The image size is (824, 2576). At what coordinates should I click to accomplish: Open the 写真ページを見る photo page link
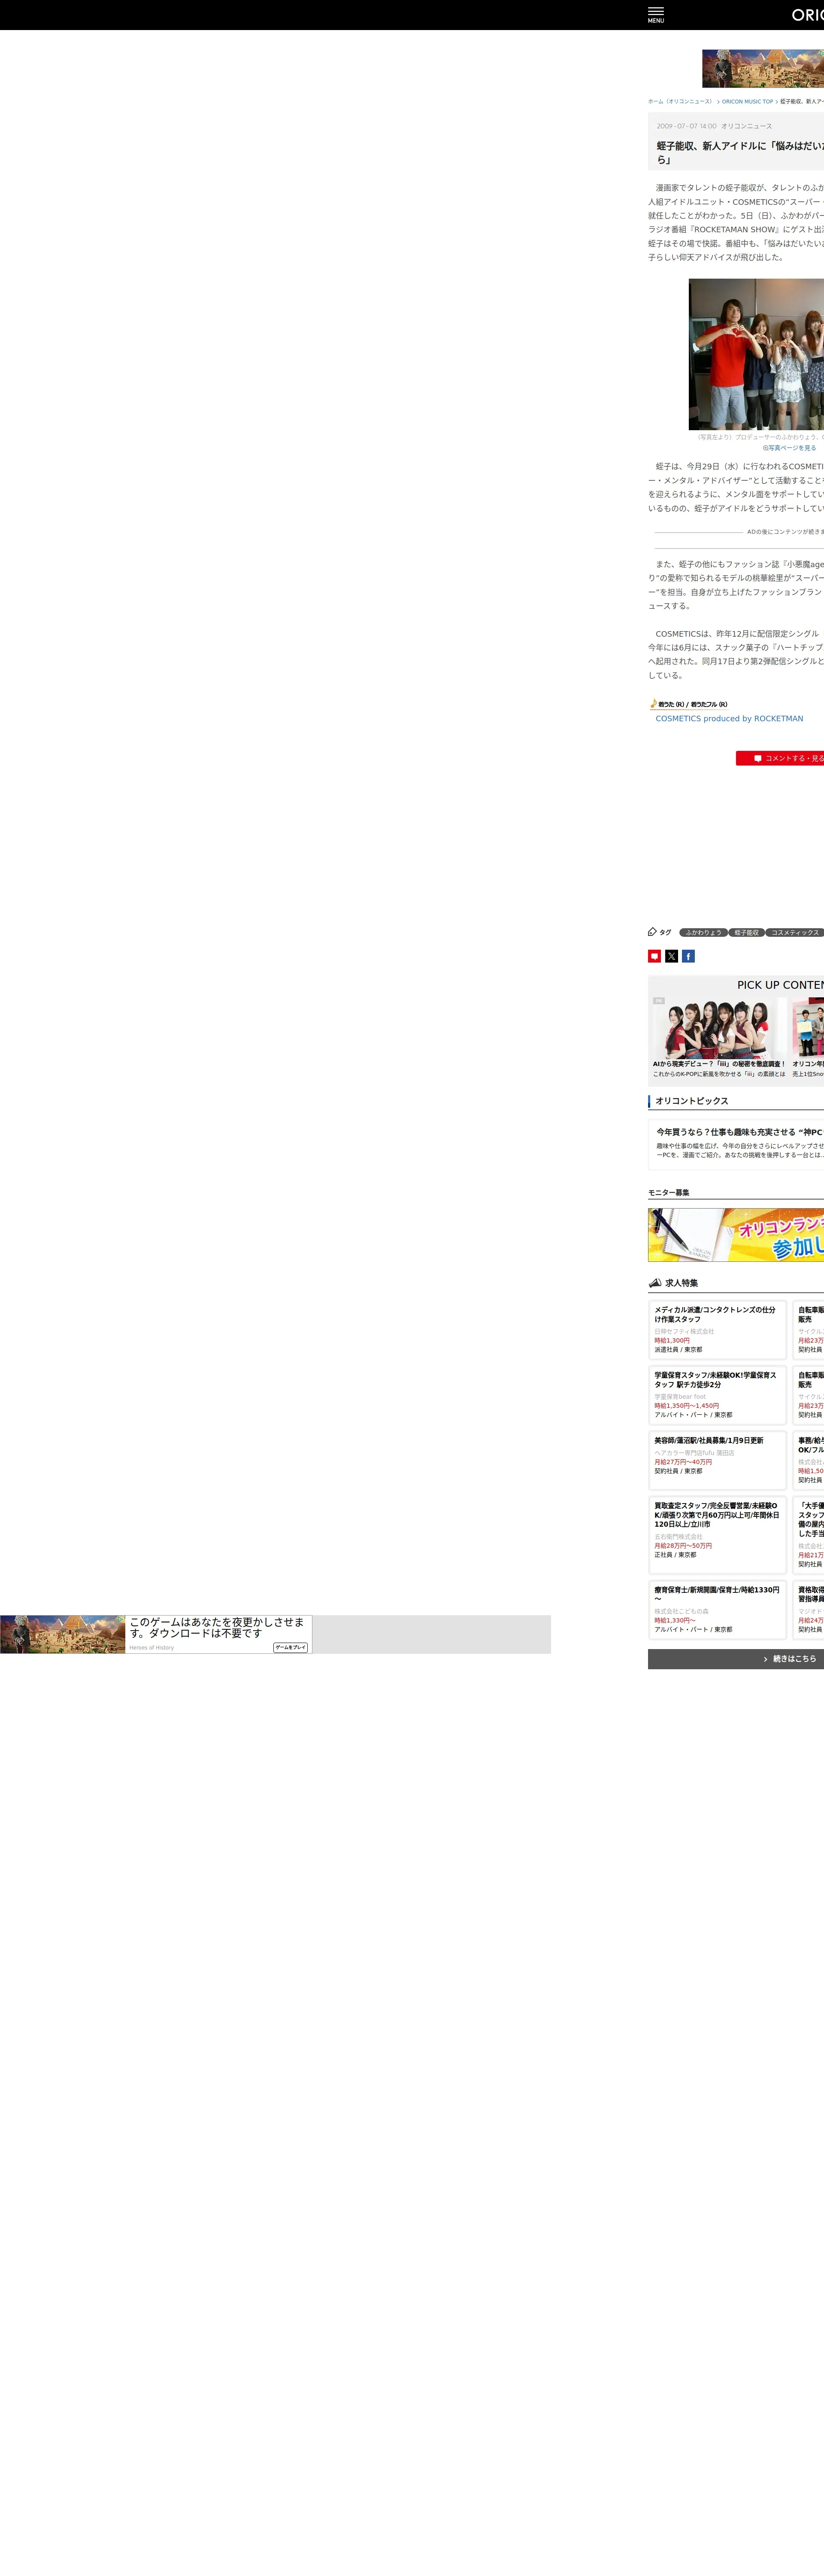click(790, 448)
